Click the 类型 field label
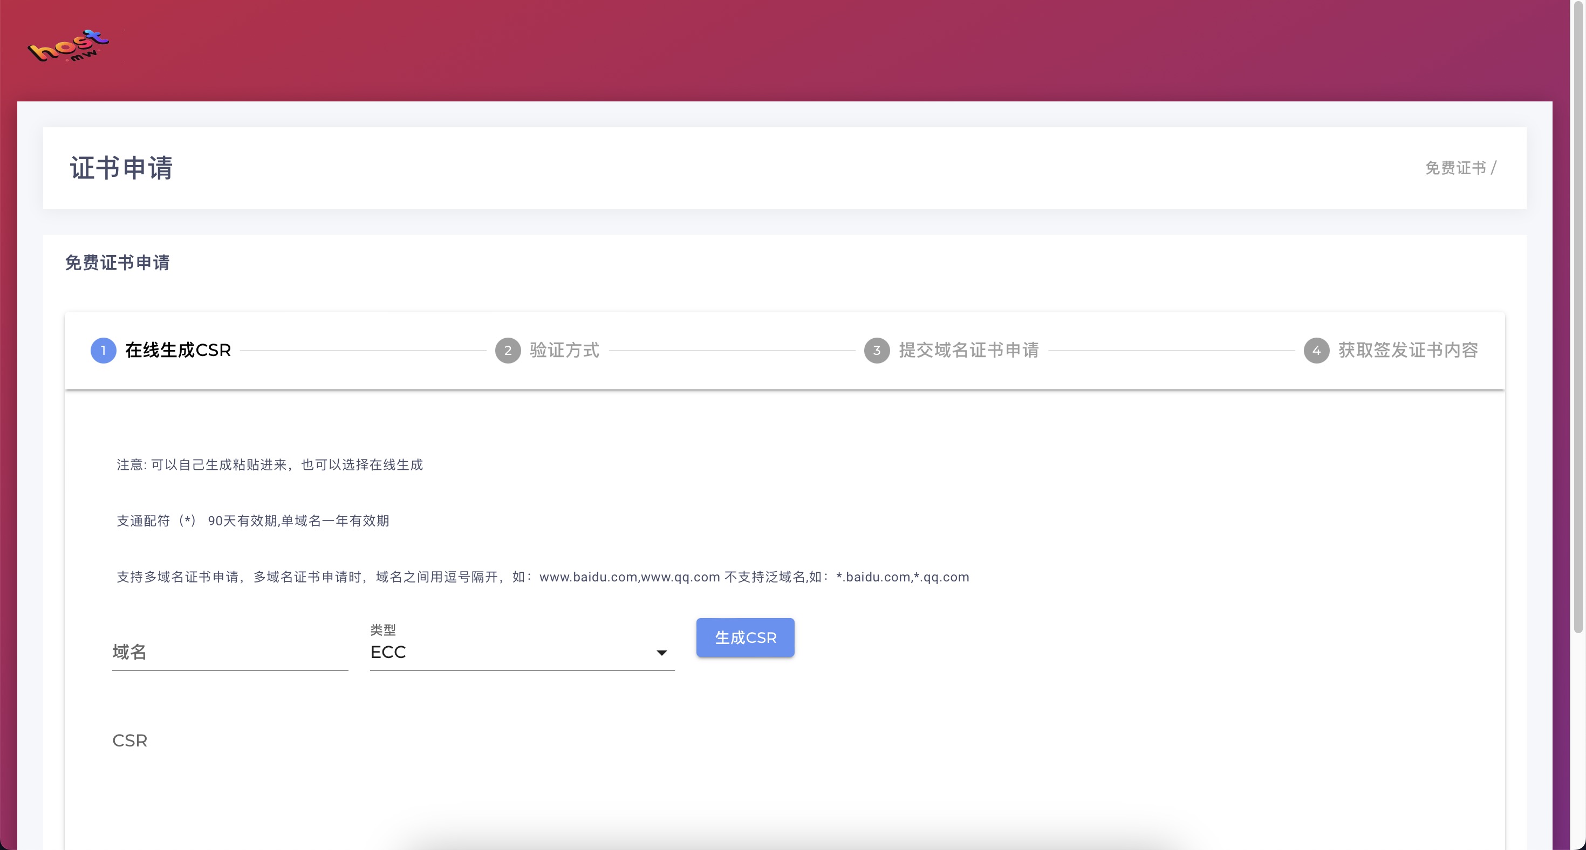The width and height of the screenshot is (1586, 850). 383,629
